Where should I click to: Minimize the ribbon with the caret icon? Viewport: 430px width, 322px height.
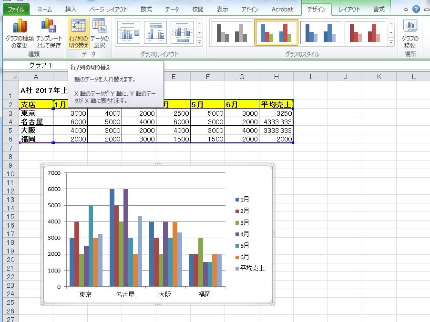click(406, 10)
